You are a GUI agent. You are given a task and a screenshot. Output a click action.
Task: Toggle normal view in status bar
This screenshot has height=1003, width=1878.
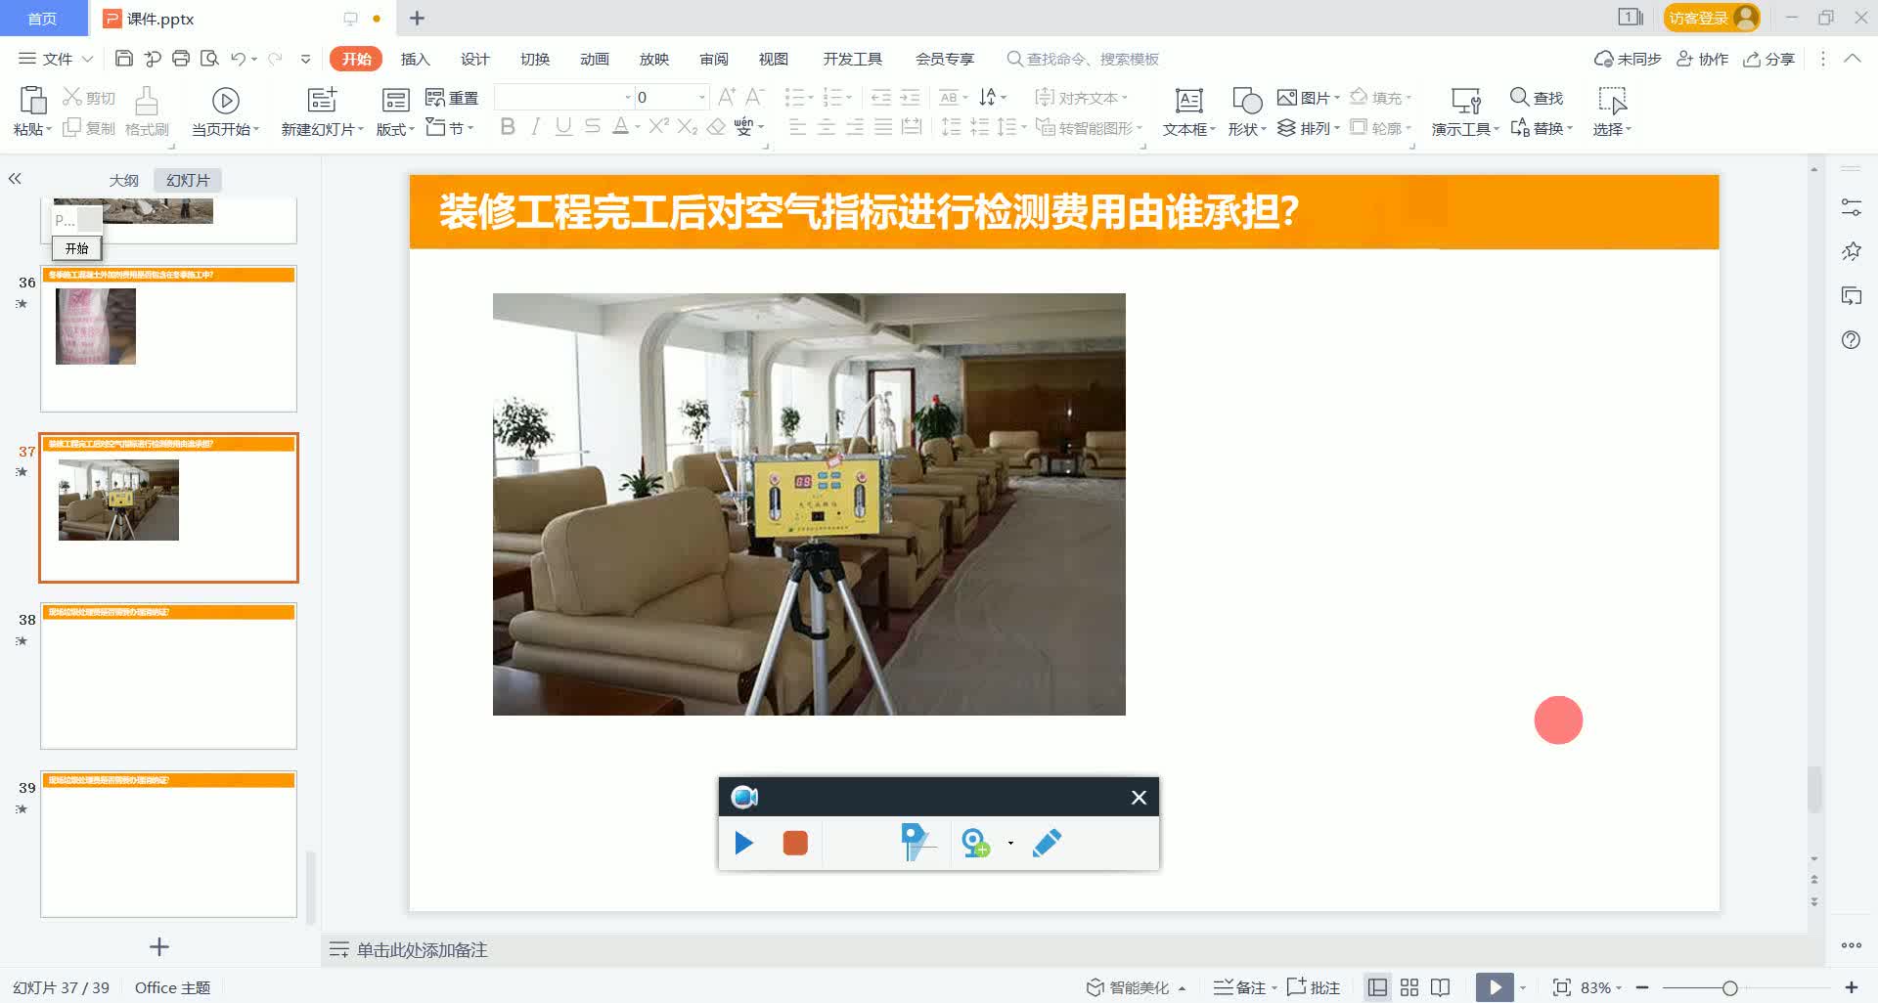[1377, 987]
